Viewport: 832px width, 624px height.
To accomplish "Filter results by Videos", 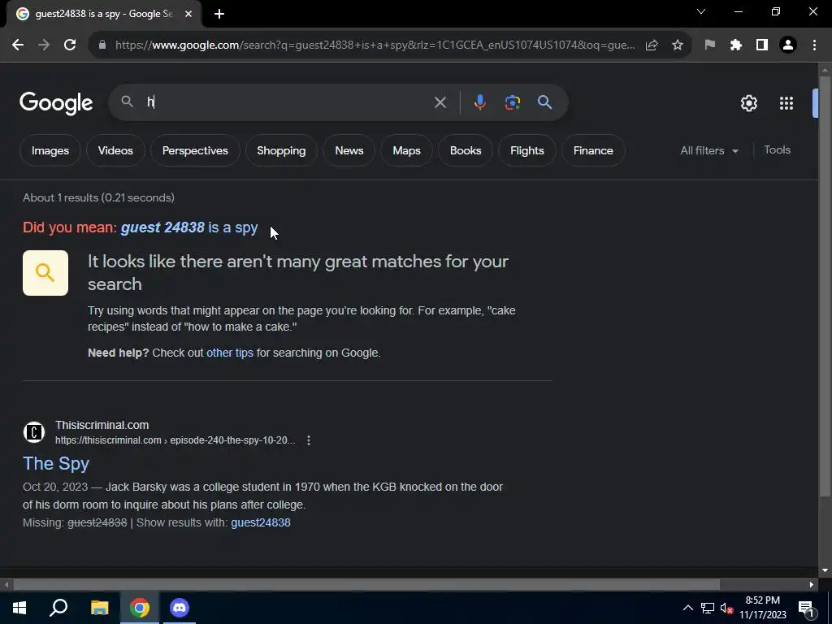I will (115, 150).
